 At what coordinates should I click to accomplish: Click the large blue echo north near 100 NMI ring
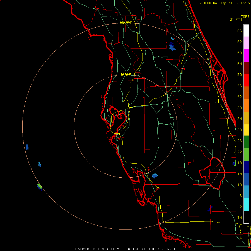click(172, 47)
